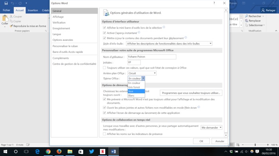This screenshot has height=156, width=279.
Task: Open Options avancées category
Action: [x=75, y=40]
